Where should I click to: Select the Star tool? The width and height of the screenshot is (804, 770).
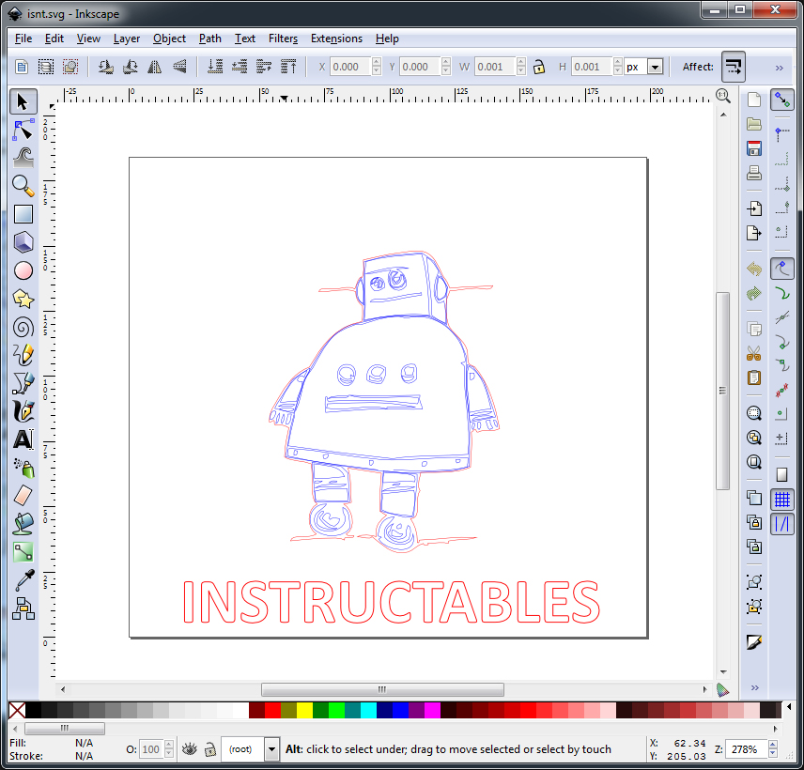[23, 299]
